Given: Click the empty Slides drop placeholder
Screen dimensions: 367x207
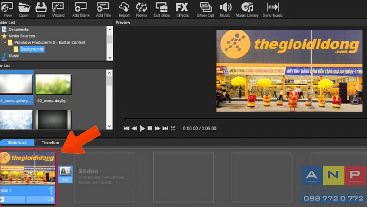Looking at the screenshot, I should (x=105, y=177).
